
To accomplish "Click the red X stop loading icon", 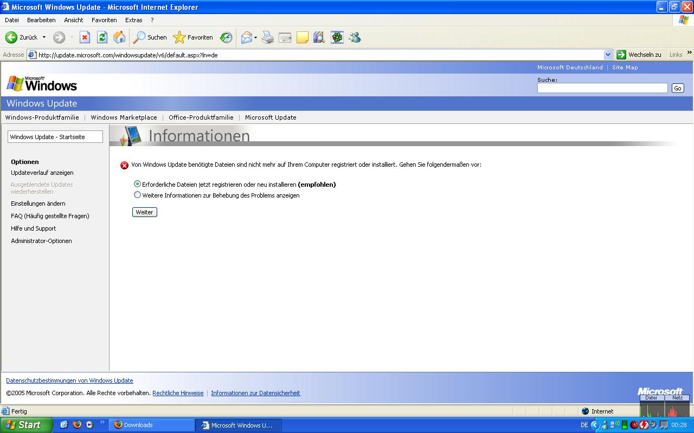I will pos(85,37).
